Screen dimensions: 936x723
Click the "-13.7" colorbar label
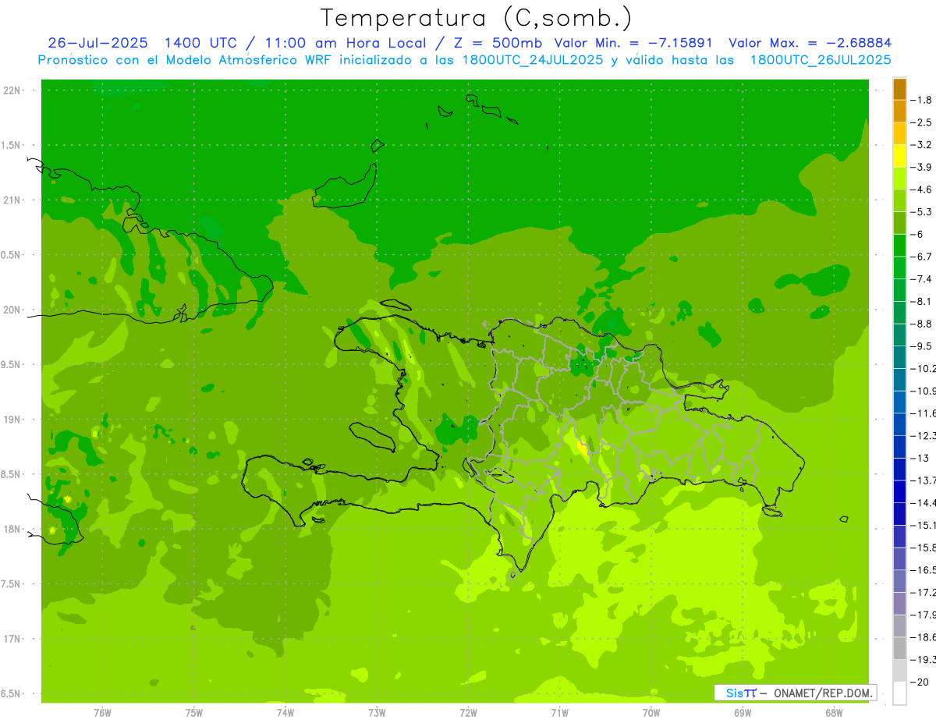click(x=923, y=480)
